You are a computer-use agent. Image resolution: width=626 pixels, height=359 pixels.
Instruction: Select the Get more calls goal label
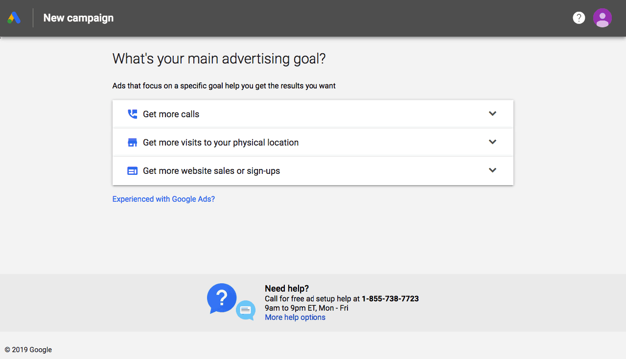click(x=171, y=114)
